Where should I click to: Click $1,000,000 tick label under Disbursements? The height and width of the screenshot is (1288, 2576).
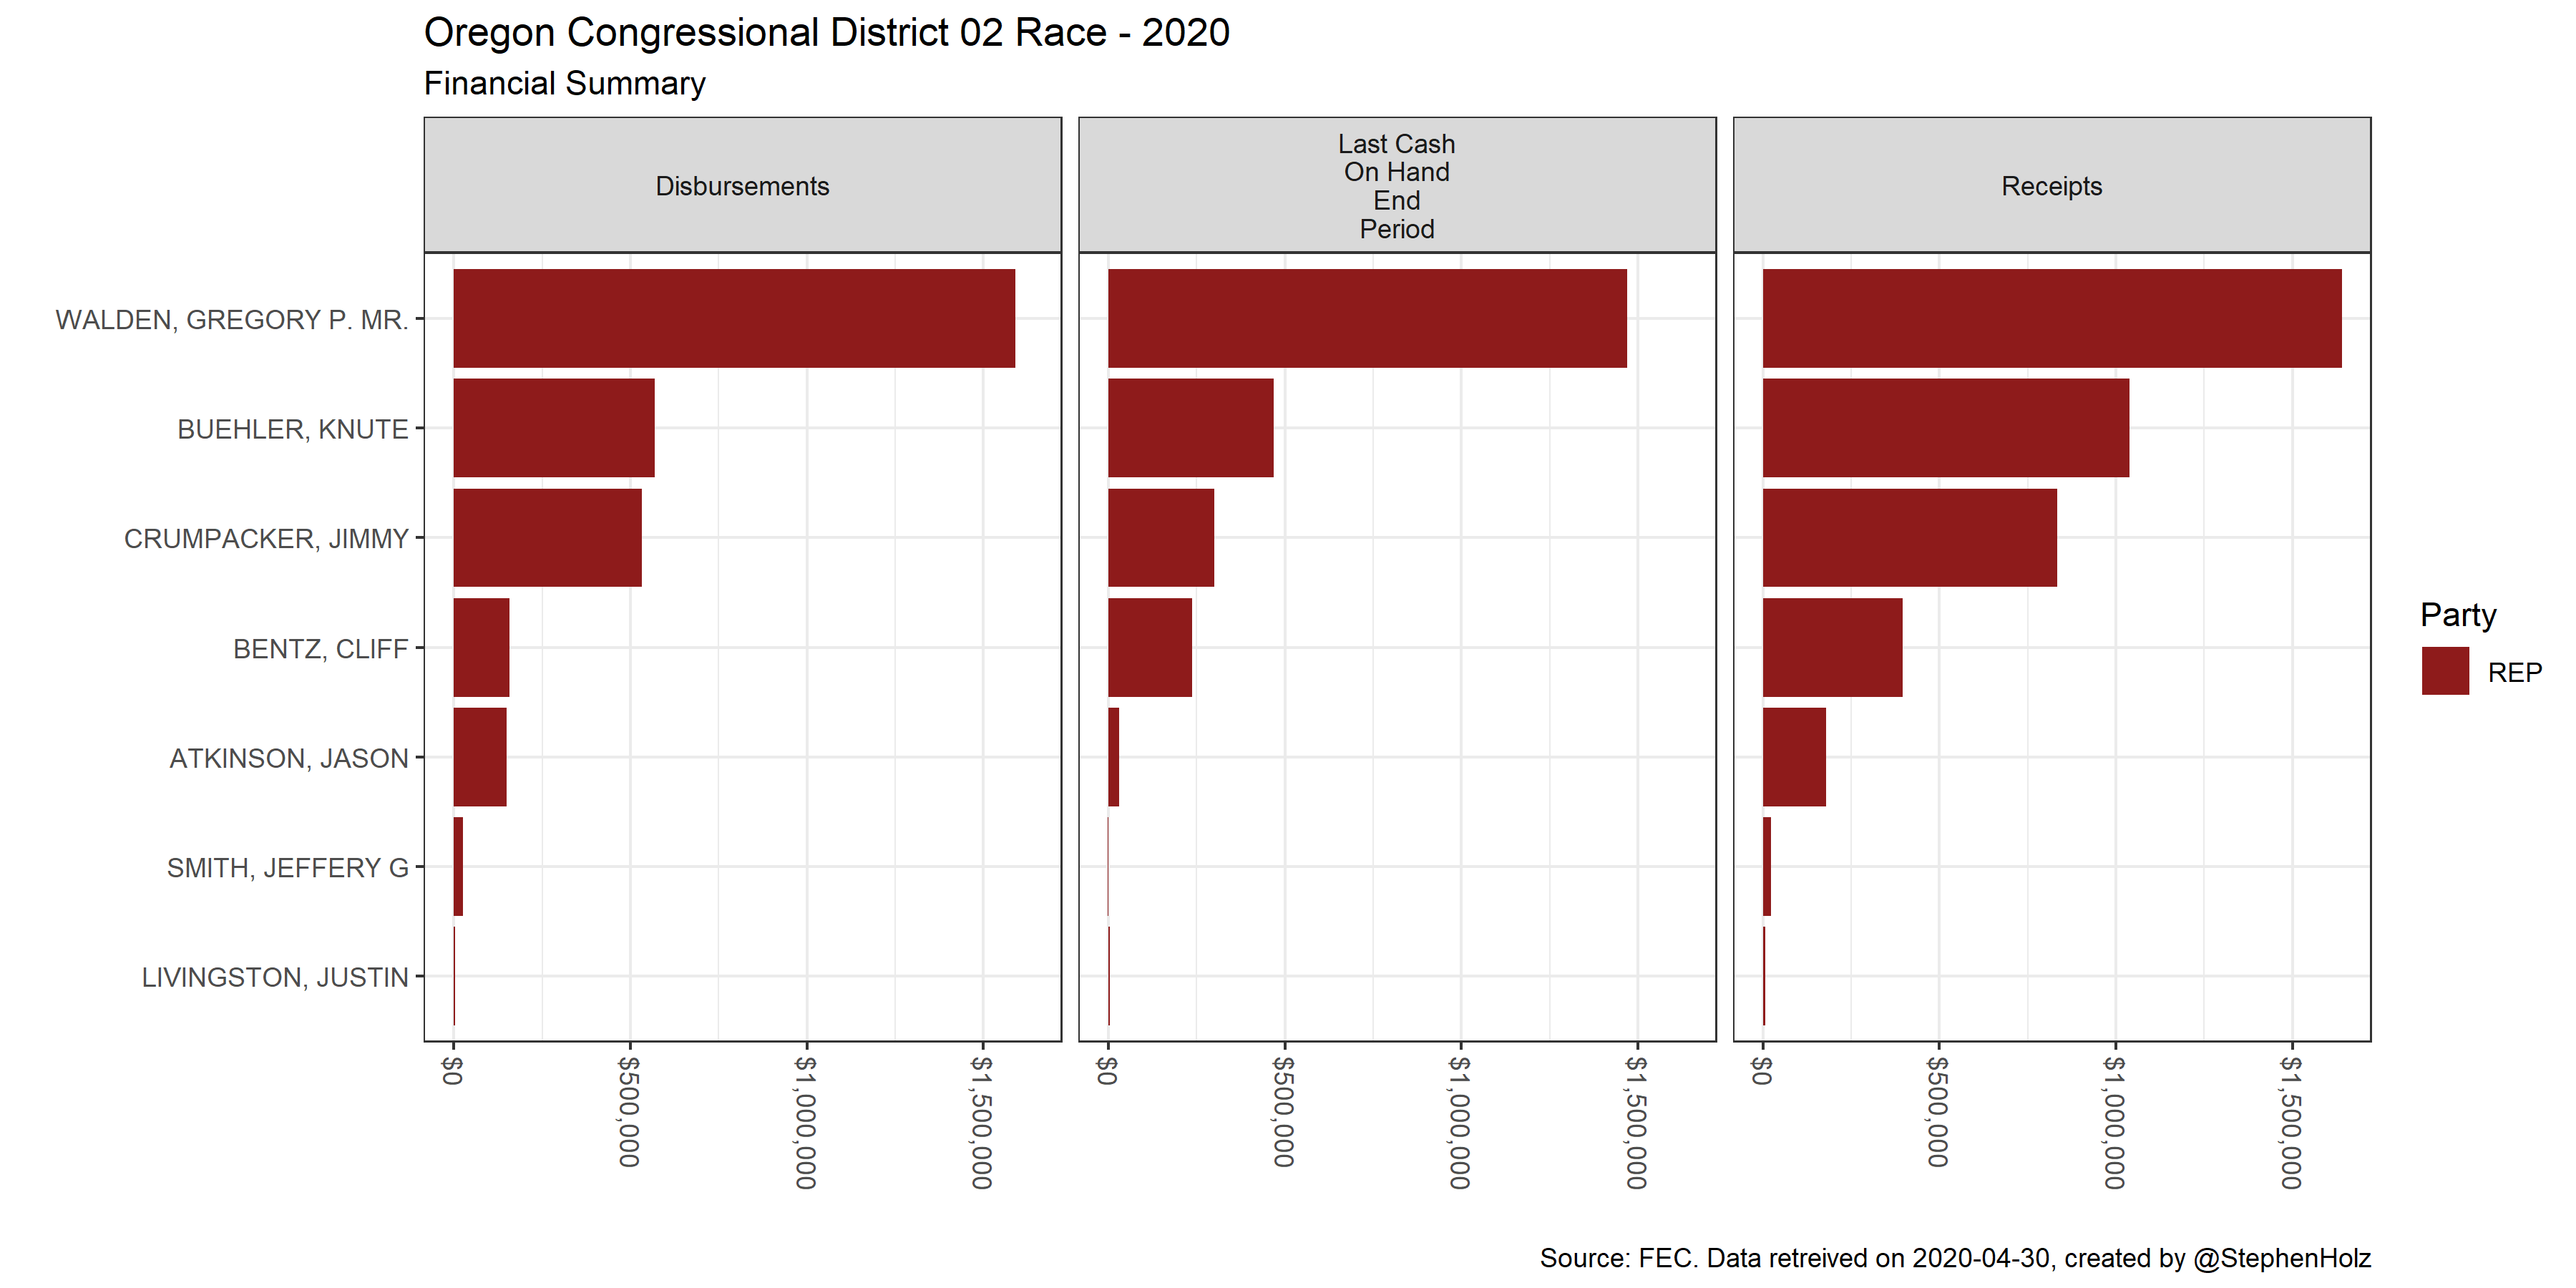[x=806, y=1122]
